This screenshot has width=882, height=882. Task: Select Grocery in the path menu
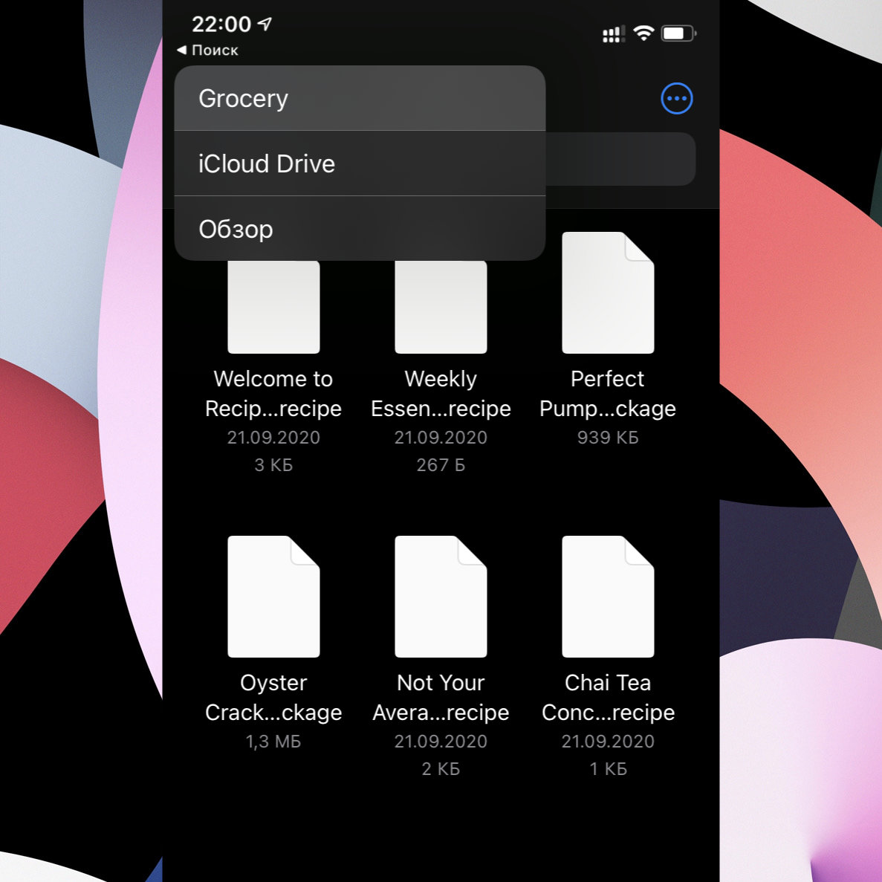pyautogui.click(x=360, y=99)
